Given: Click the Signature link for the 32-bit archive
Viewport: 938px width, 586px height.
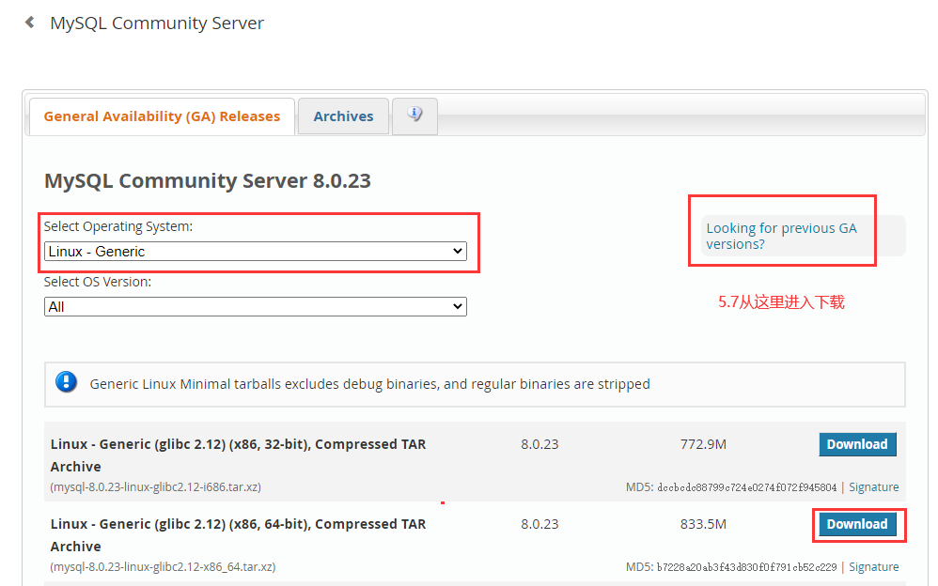Looking at the screenshot, I should pyautogui.click(x=874, y=486).
